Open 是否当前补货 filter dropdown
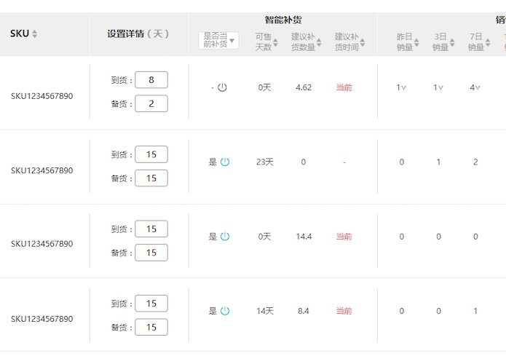This screenshot has width=506, height=364. click(x=219, y=40)
